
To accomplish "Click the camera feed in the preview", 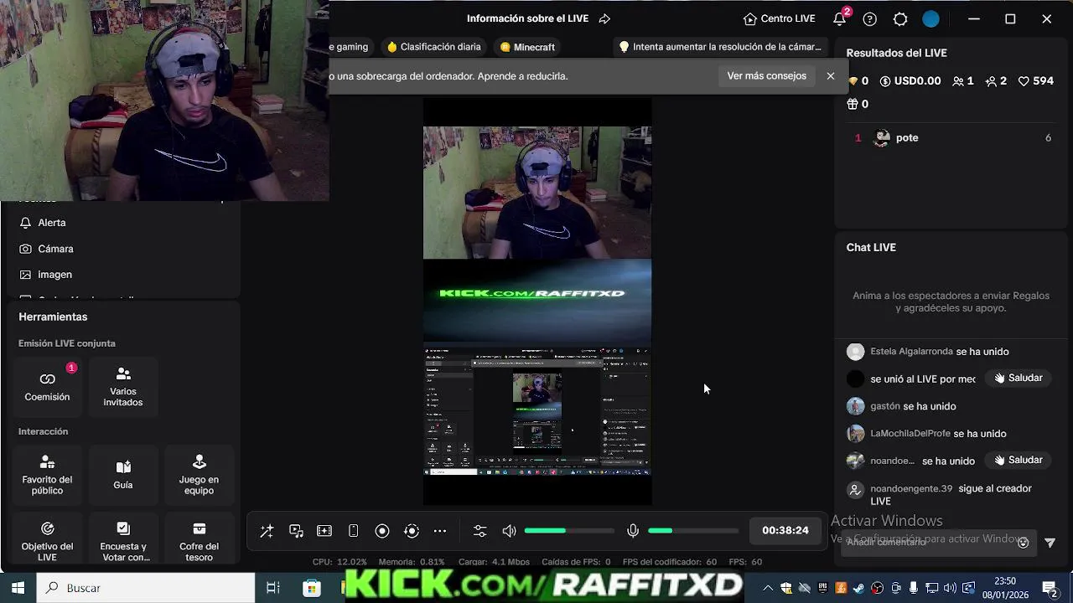I will 537,193.
